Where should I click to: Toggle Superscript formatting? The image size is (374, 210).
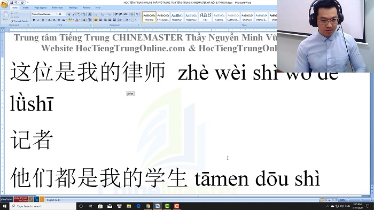point(59,20)
